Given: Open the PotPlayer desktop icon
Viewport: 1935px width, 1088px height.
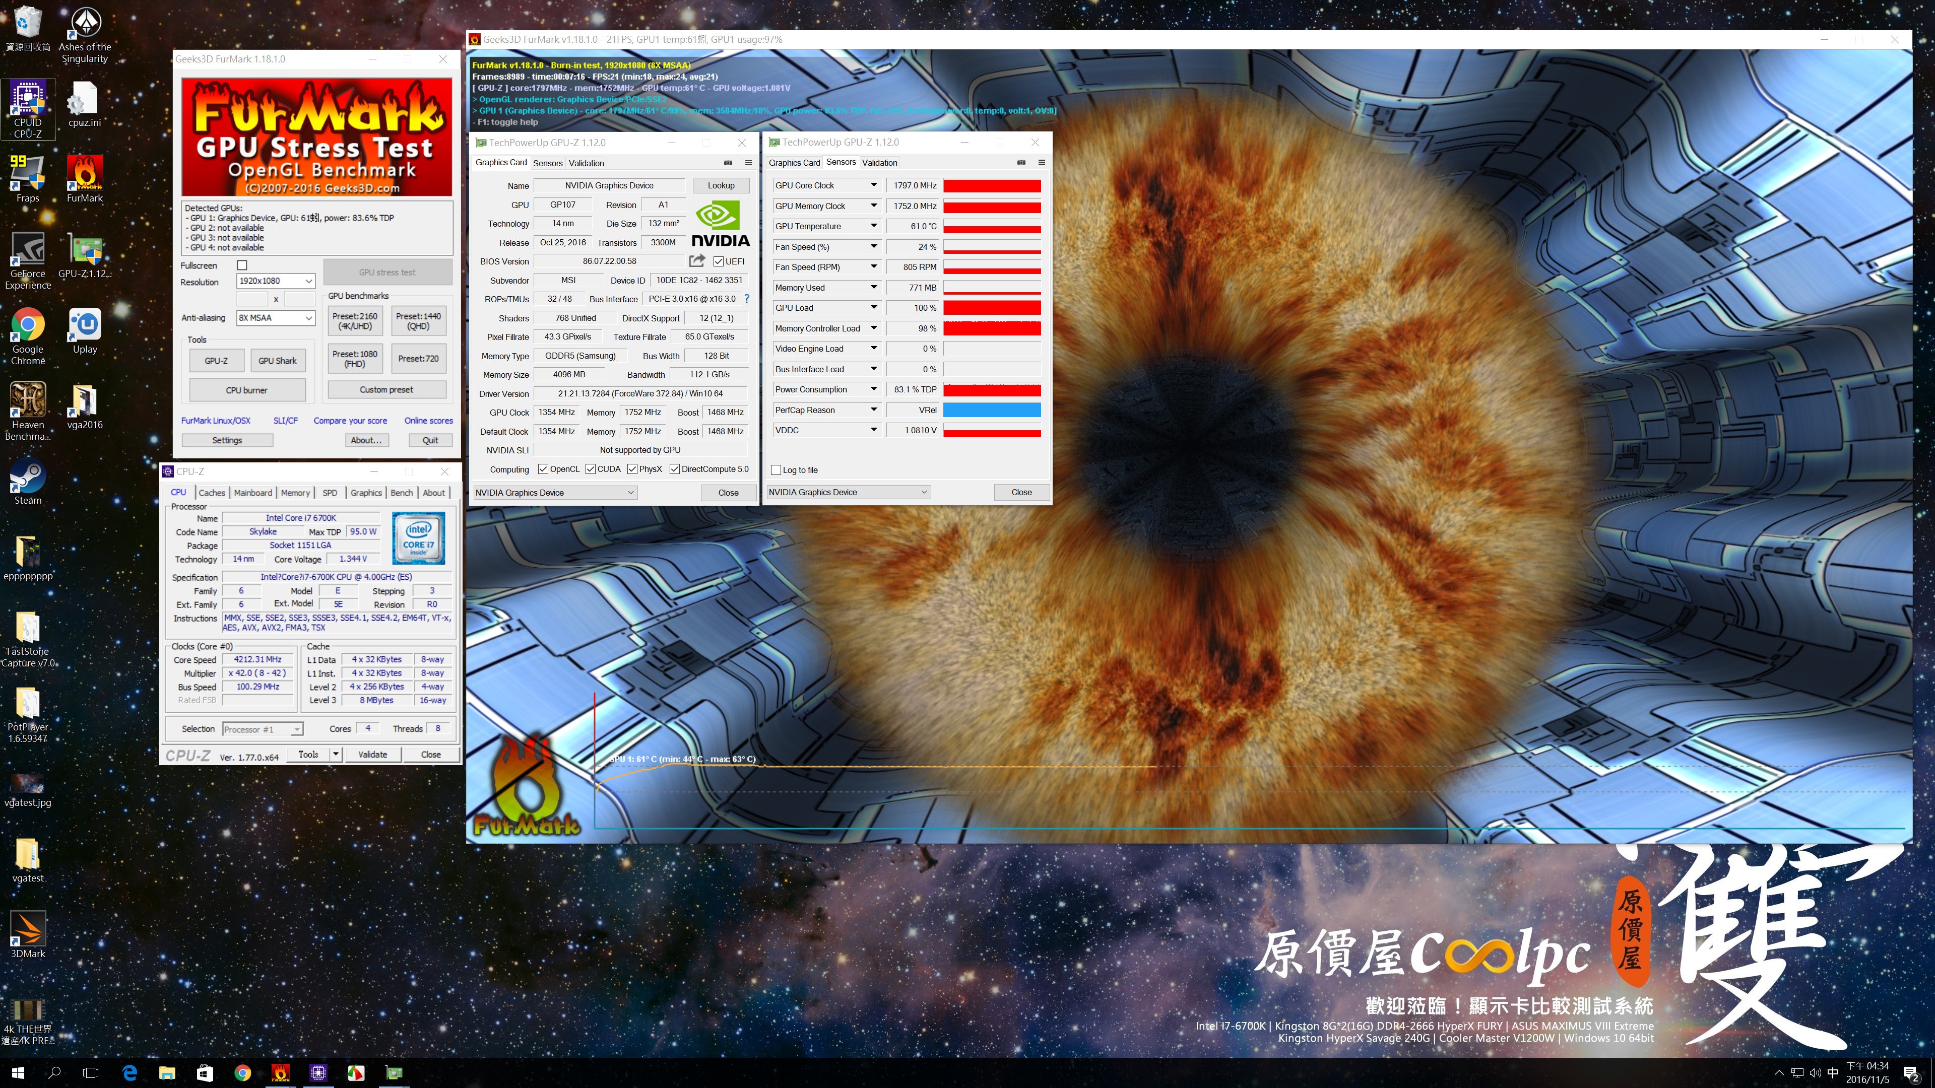Looking at the screenshot, I should [x=28, y=715].
